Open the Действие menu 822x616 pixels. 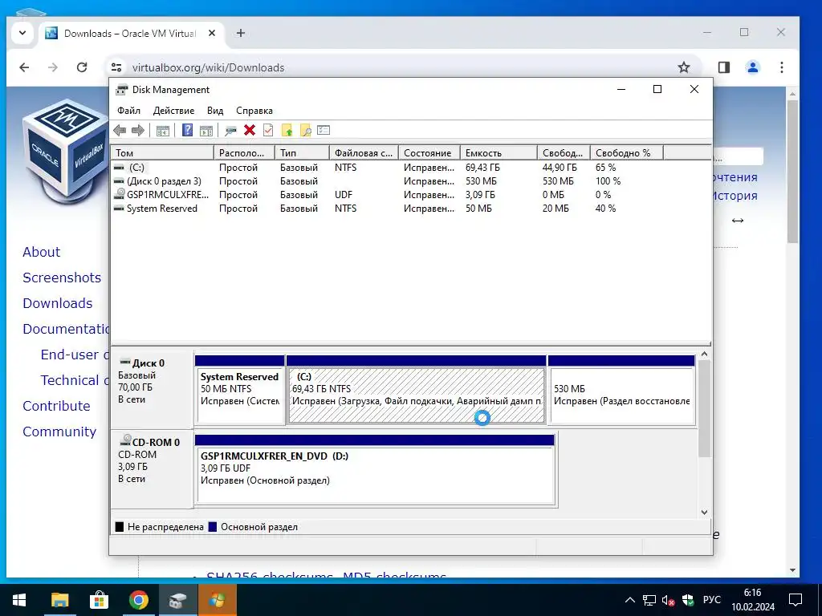pos(173,111)
